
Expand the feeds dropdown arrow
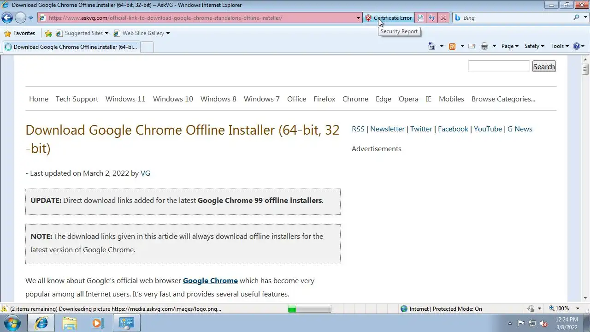pos(462,46)
